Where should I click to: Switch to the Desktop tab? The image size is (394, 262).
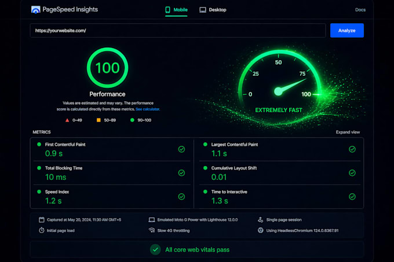tap(213, 10)
